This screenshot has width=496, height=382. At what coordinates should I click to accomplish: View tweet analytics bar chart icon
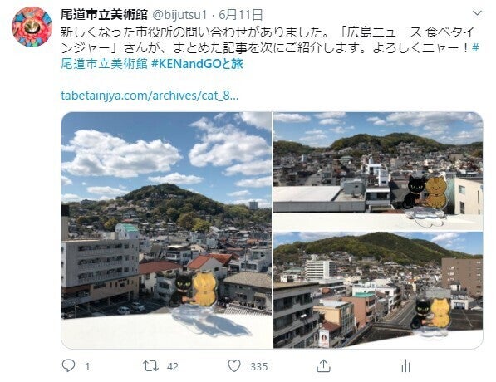pyautogui.click(x=405, y=366)
